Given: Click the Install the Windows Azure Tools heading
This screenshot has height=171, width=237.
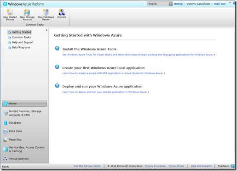Looking at the screenshot, I should (x=89, y=49).
